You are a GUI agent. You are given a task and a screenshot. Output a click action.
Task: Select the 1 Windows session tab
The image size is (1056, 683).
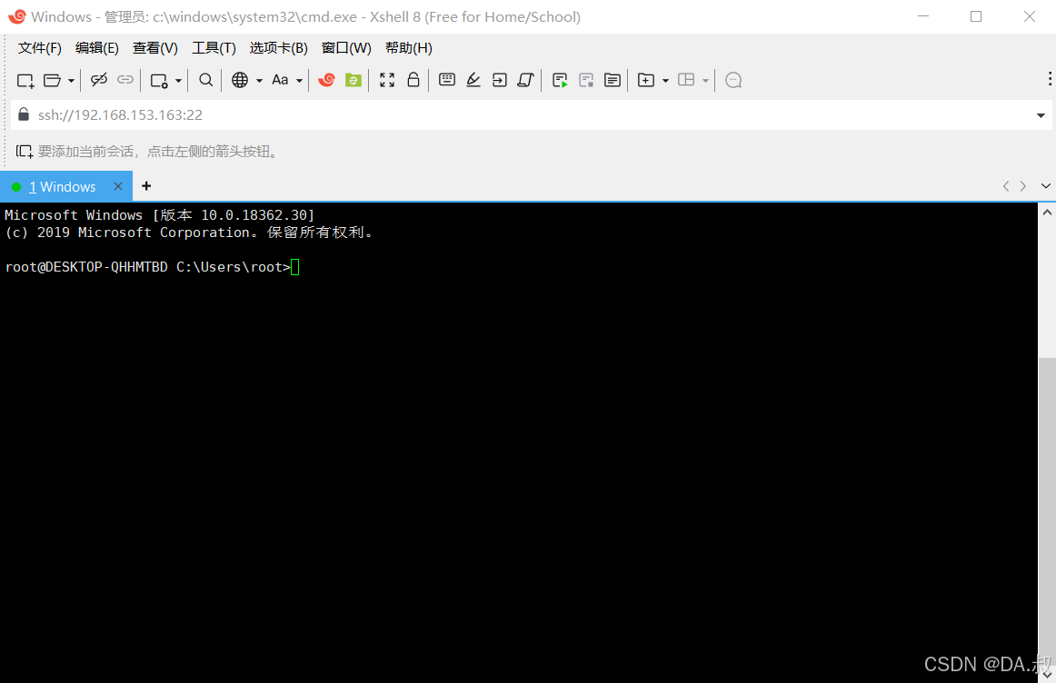pyautogui.click(x=64, y=186)
